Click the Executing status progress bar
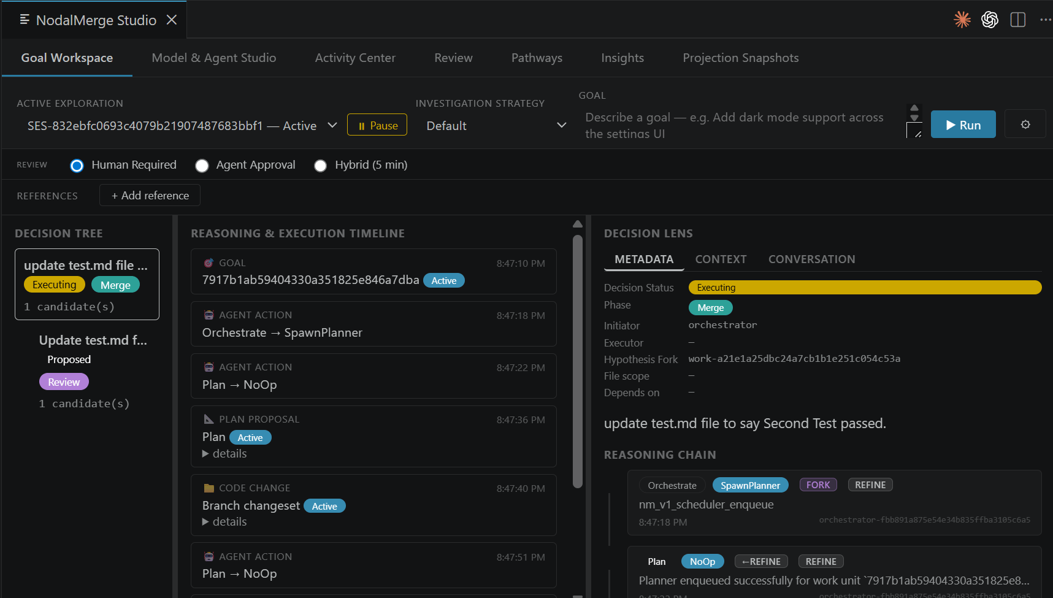This screenshot has width=1053, height=598. (x=865, y=287)
